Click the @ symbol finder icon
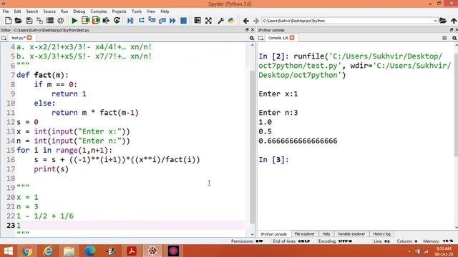This screenshot has height=257, width=458. tap(60, 21)
